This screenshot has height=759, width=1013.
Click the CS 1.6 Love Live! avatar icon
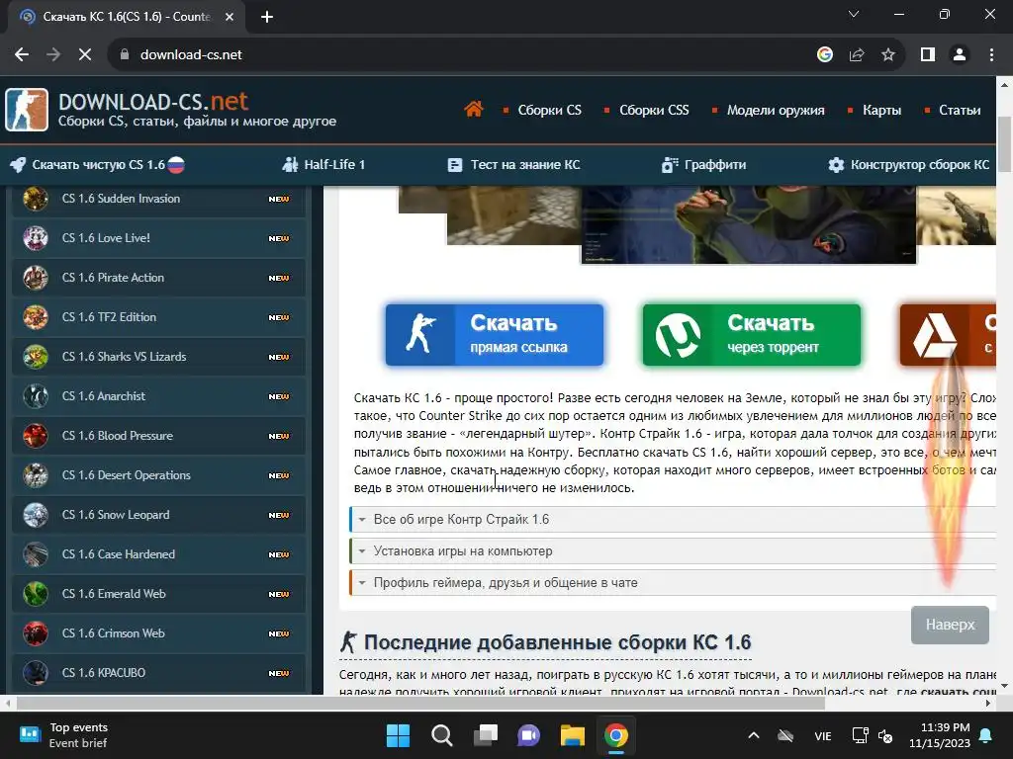click(36, 238)
